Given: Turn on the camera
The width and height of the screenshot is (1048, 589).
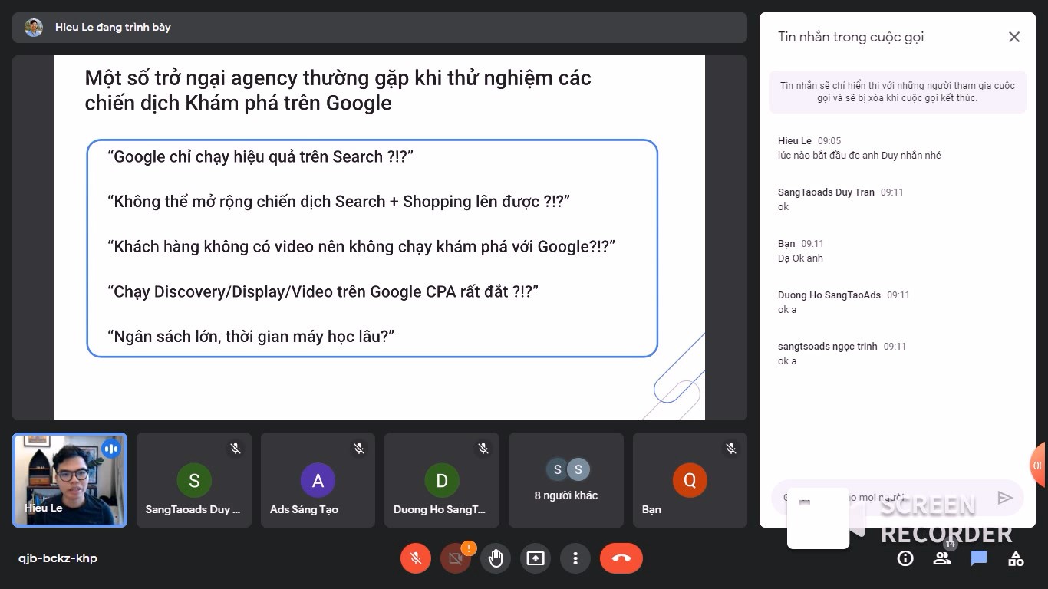Looking at the screenshot, I should tap(455, 559).
